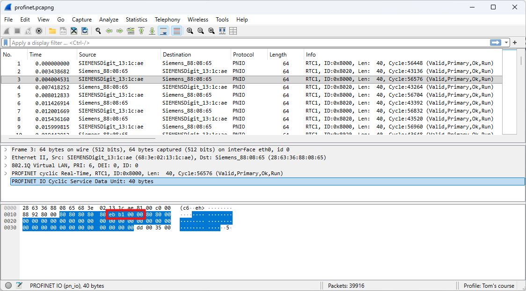
Task: Click the Profile: Tom's course status text
Action: click(489, 285)
